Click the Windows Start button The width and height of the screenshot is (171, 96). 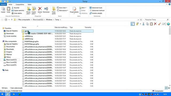click(2, 94)
